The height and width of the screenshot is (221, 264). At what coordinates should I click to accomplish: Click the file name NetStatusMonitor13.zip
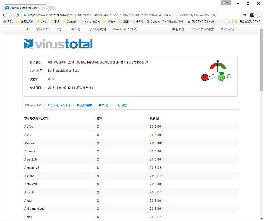click(63, 71)
